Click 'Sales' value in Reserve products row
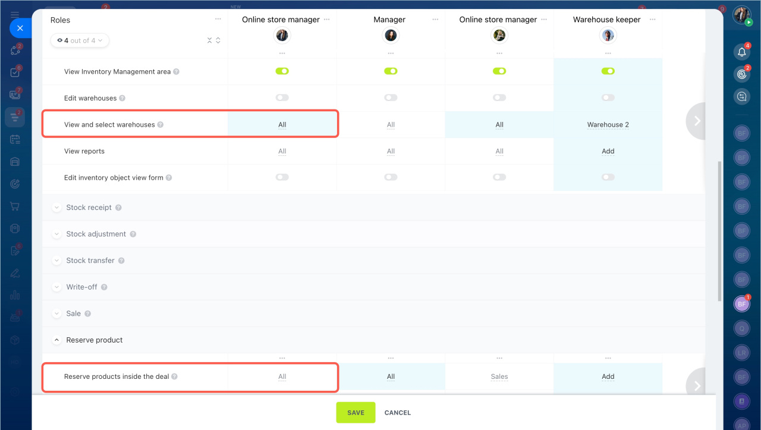The height and width of the screenshot is (430, 761). pos(499,376)
